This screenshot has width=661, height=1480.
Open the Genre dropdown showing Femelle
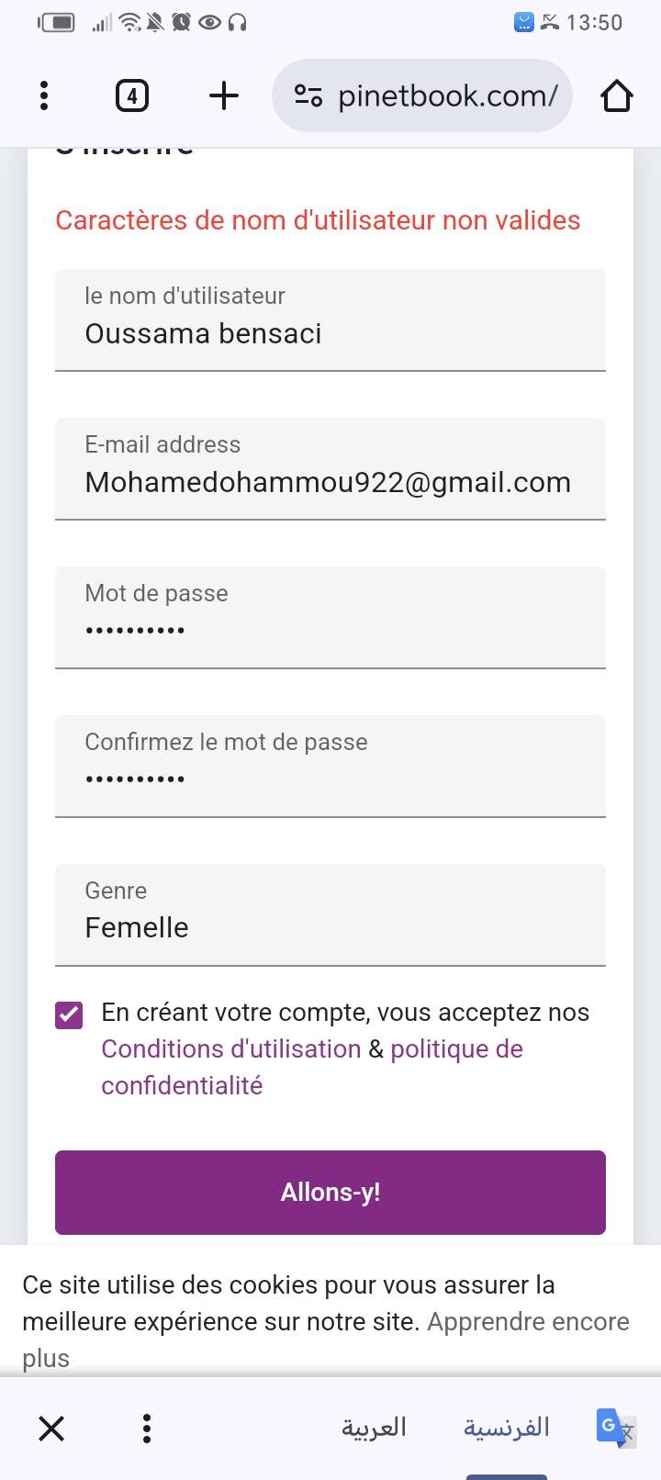[x=330, y=914]
